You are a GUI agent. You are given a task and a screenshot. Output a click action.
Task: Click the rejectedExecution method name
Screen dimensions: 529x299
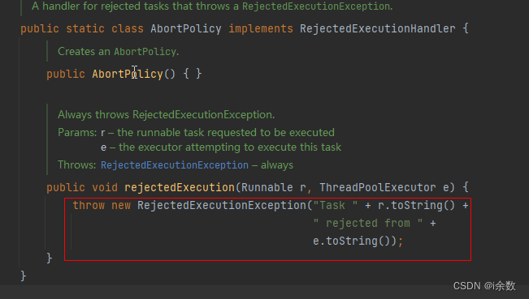tap(180, 187)
